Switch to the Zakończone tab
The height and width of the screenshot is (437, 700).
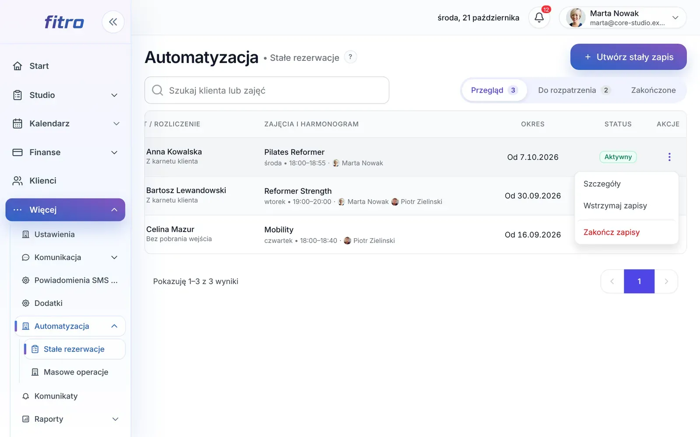pos(653,90)
